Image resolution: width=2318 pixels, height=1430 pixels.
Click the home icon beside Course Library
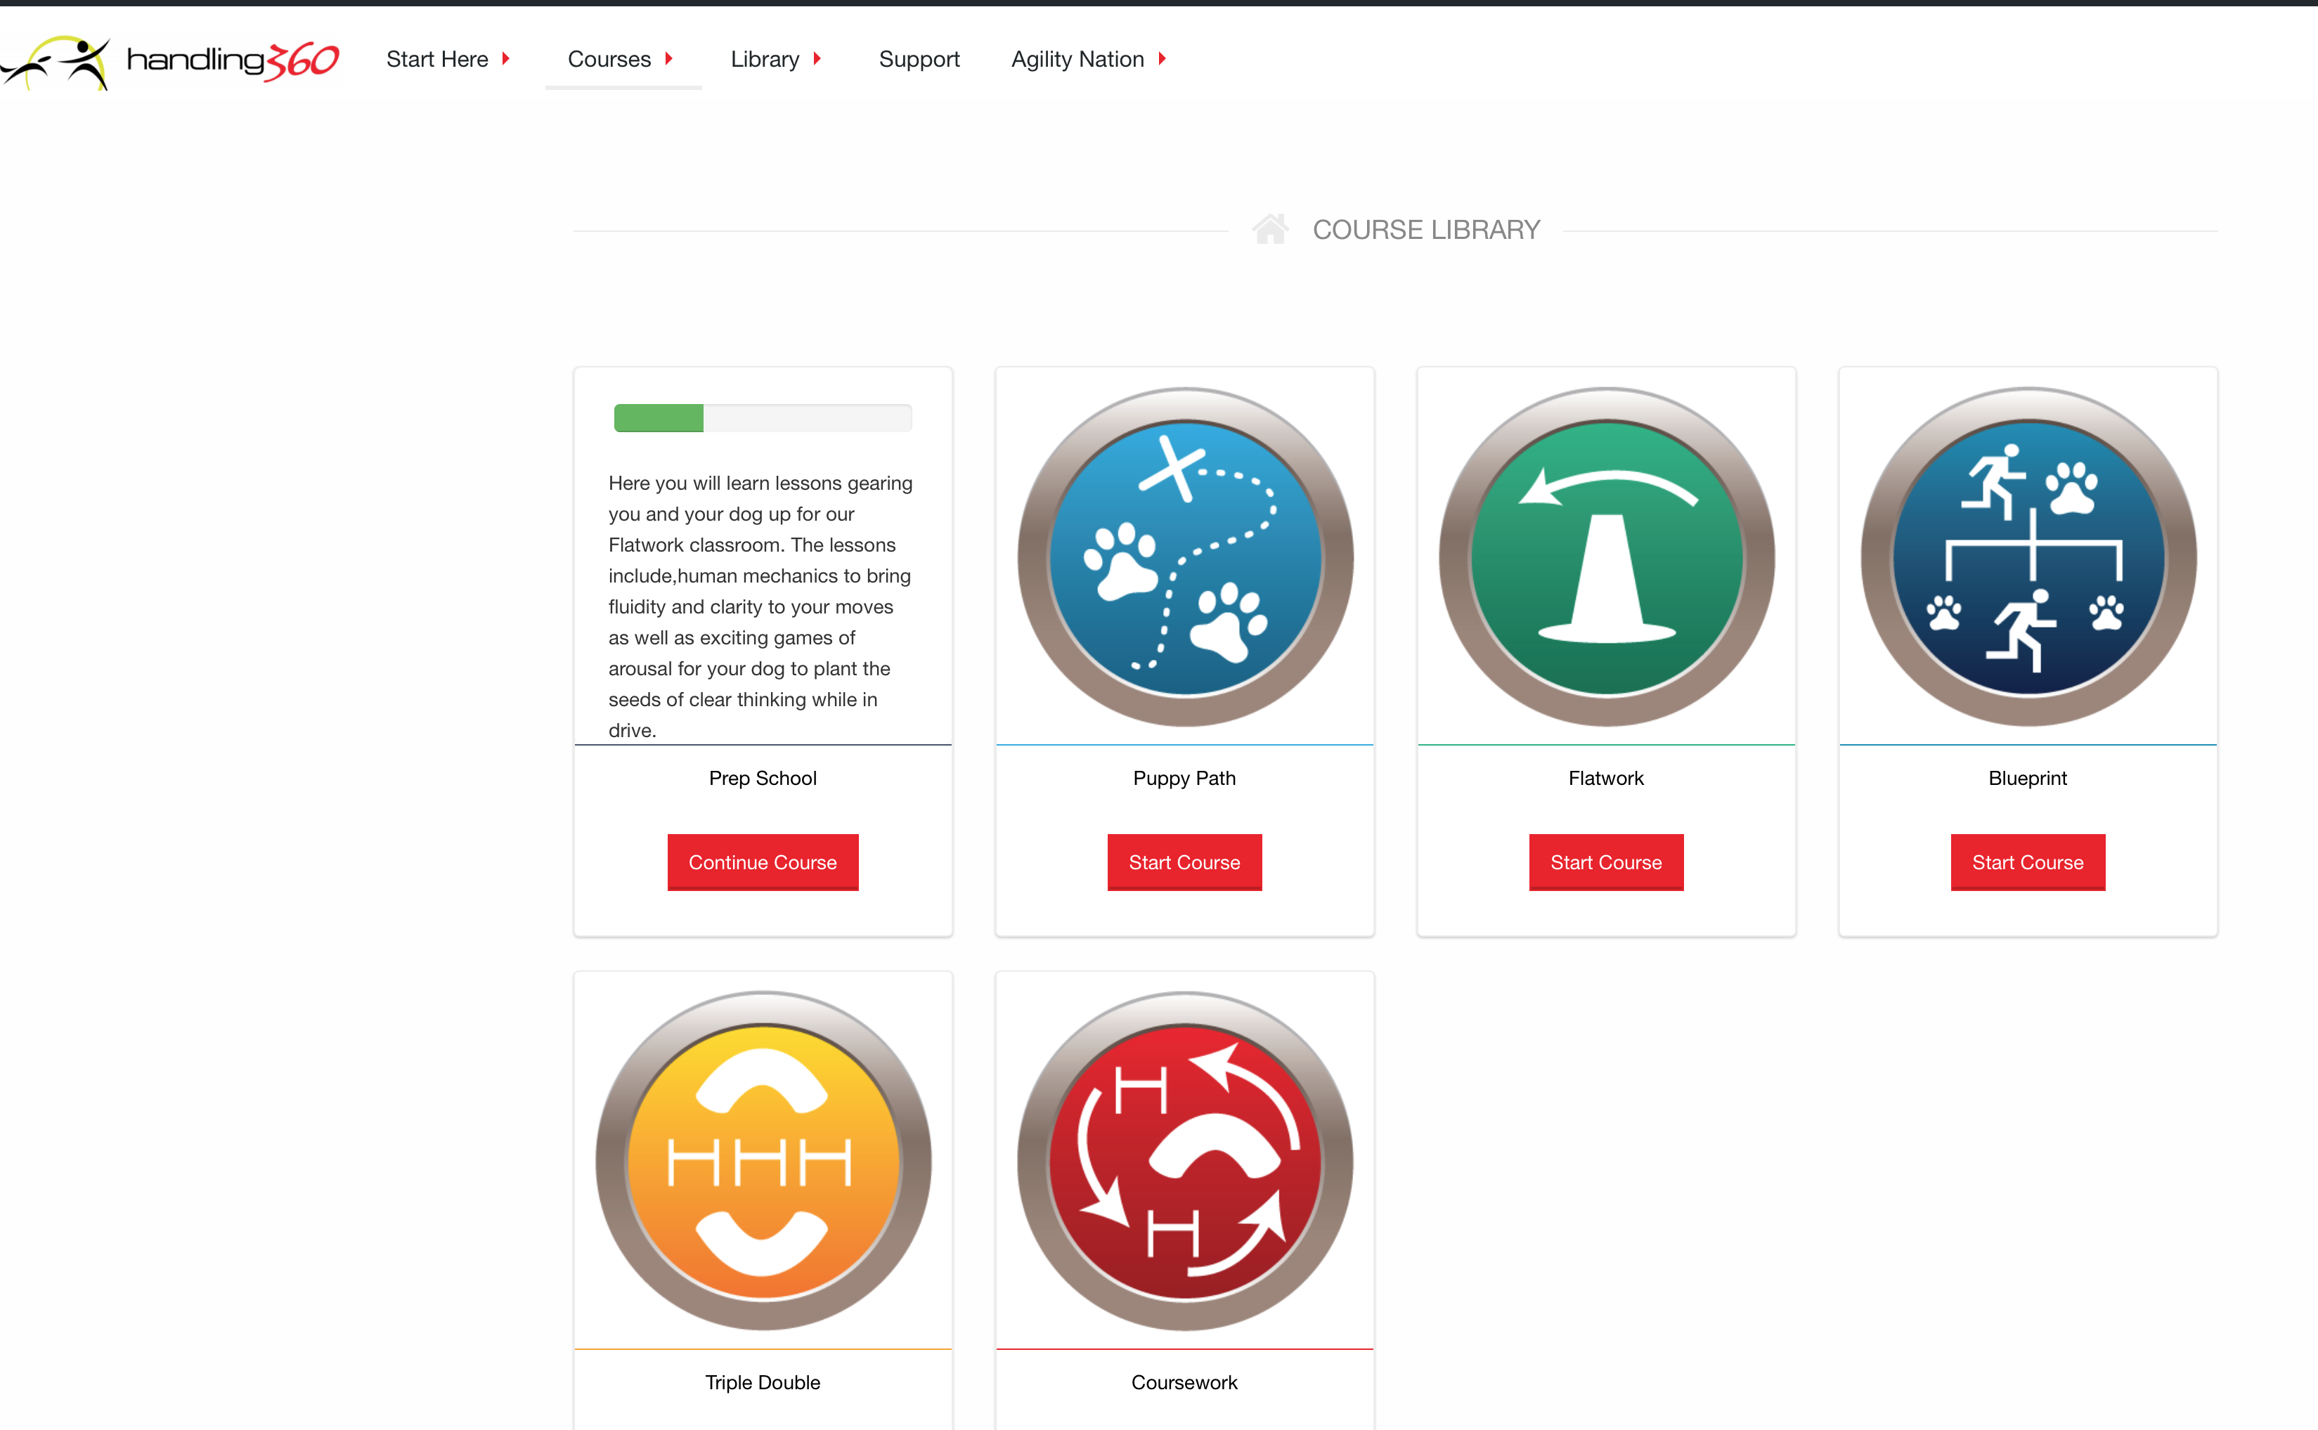[x=1269, y=229]
